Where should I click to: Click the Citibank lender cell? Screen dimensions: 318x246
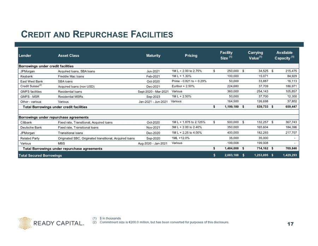pyautogui.click(x=26, y=122)
